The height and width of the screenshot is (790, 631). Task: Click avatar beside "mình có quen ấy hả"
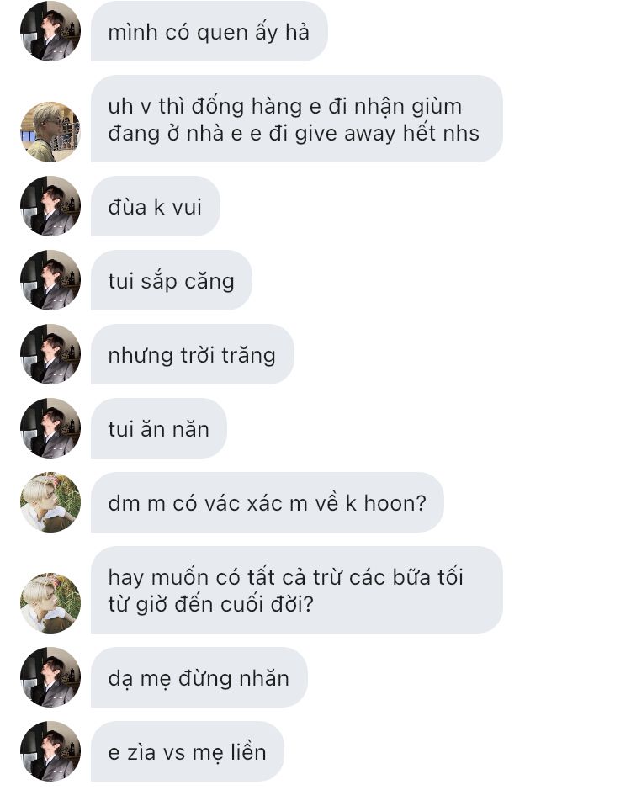[x=50, y=31]
